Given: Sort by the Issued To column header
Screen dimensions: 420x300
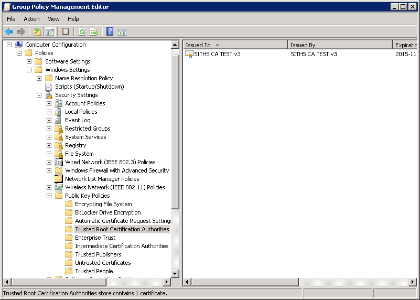Looking at the screenshot, I should (x=235, y=45).
